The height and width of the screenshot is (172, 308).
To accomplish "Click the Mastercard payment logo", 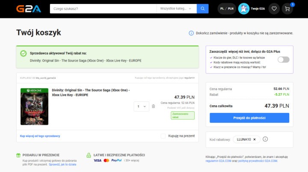I will 106,160.
